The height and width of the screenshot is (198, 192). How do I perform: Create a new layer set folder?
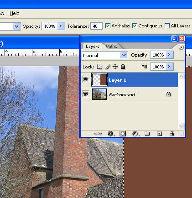[x=147, y=134]
